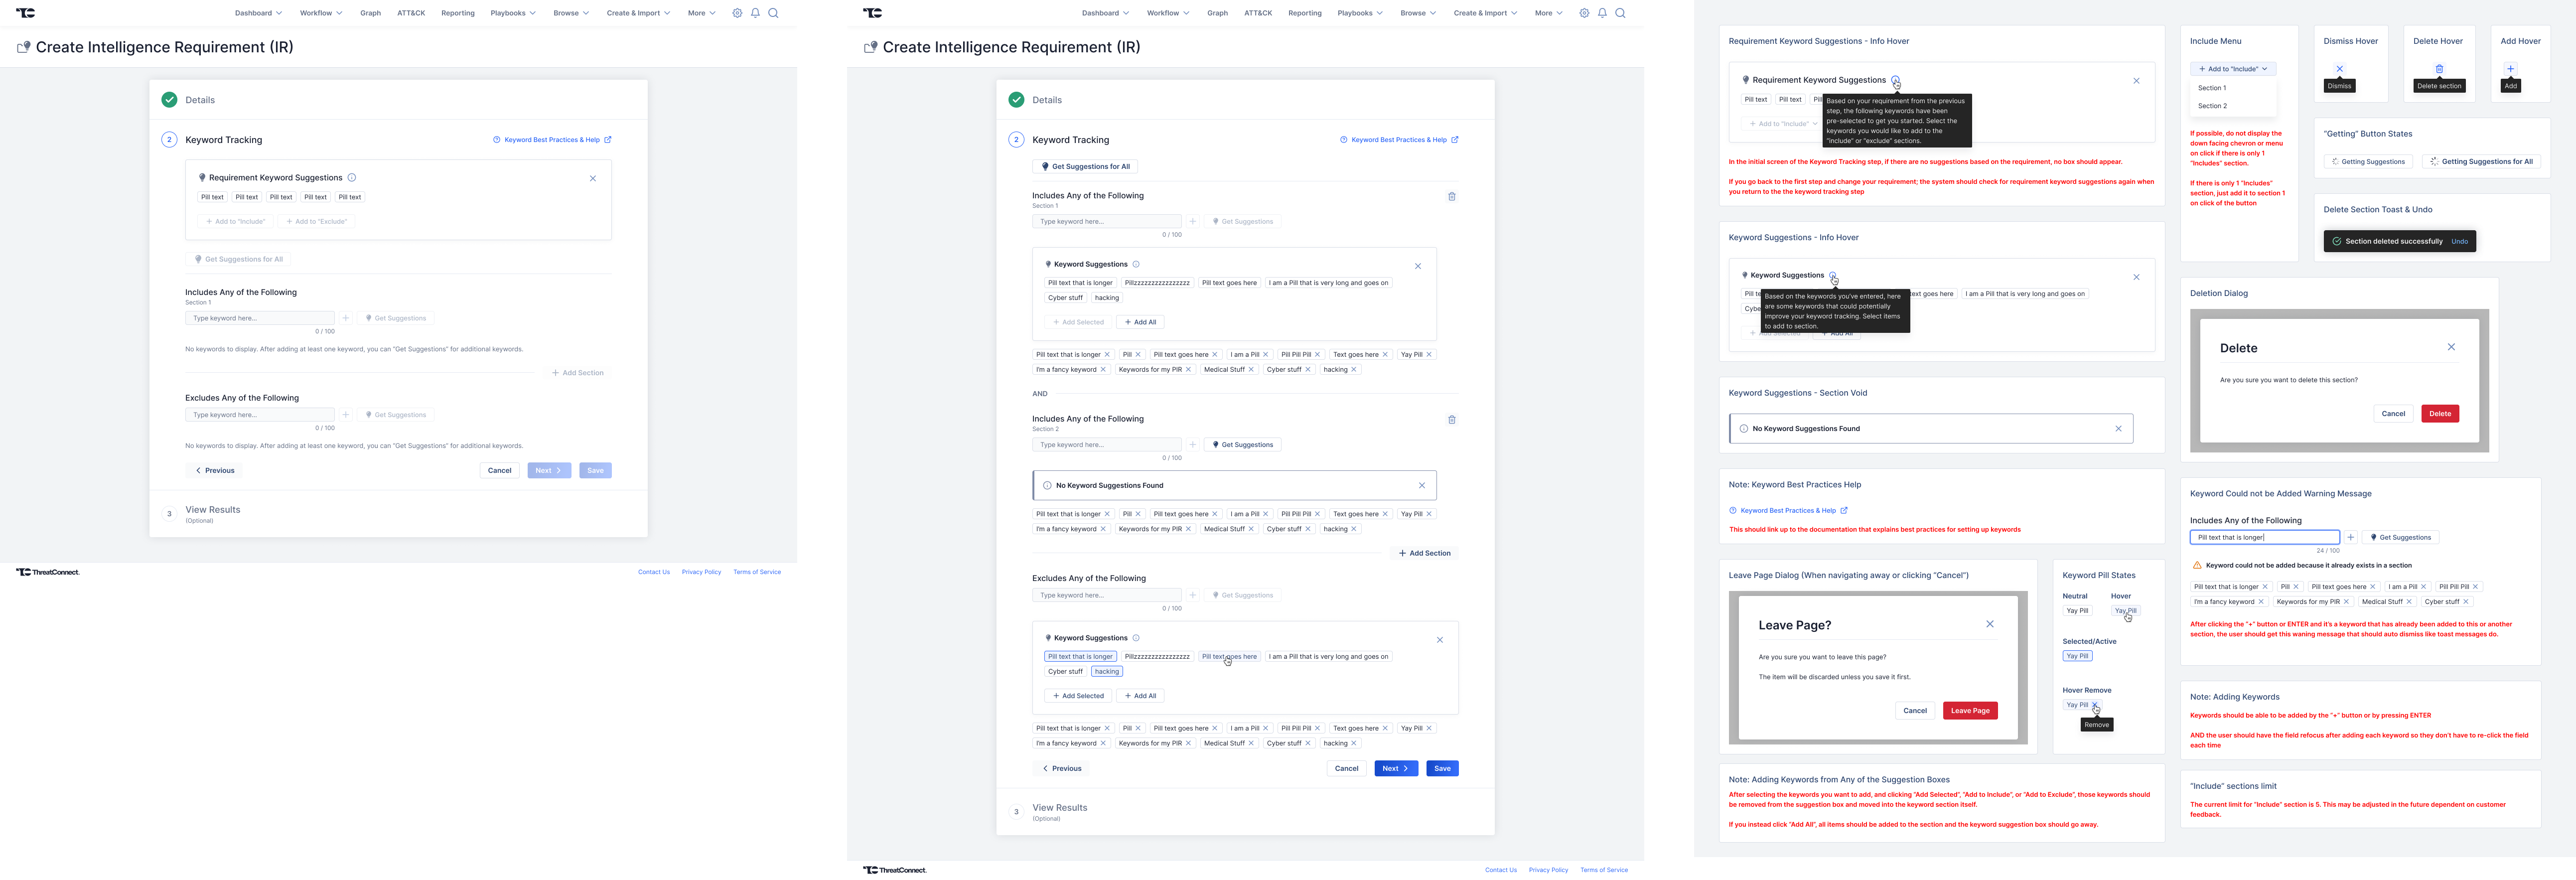Click trash icon in Delete Hover panel
This screenshot has height=880, width=2576.
pyautogui.click(x=2439, y=69)
